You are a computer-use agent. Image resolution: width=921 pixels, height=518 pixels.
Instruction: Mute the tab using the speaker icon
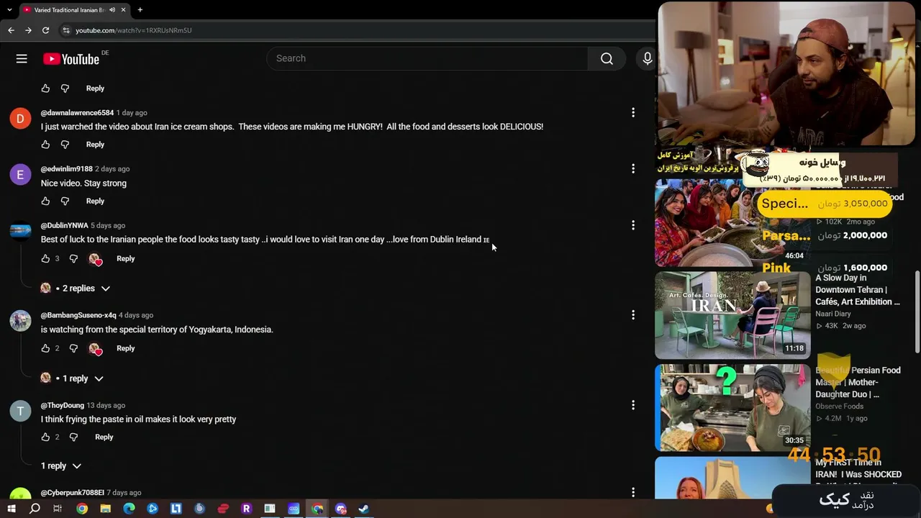point(112,10)
